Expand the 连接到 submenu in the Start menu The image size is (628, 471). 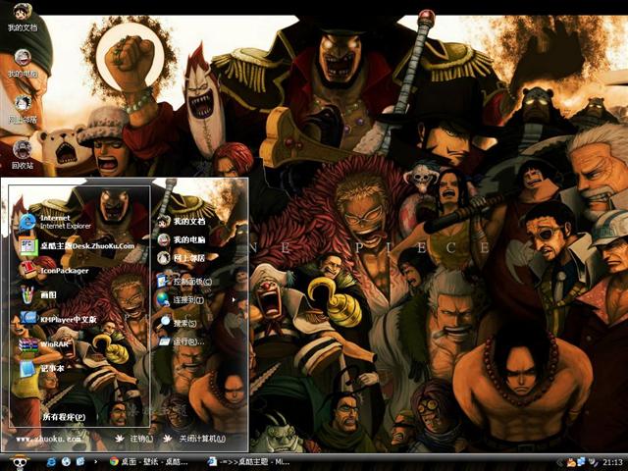186,300
